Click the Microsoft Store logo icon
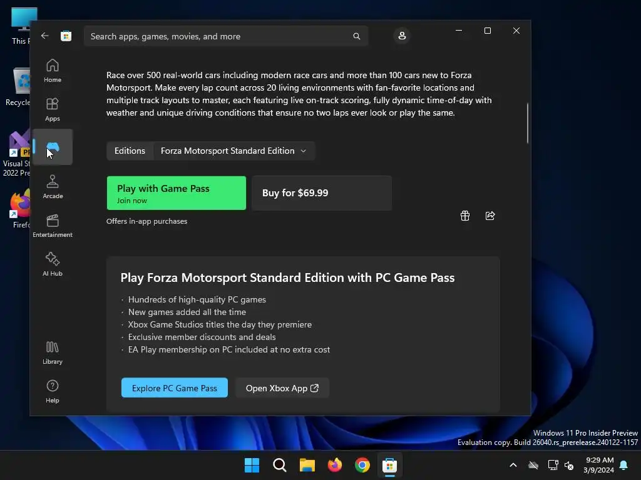 (x=66, y=36)
